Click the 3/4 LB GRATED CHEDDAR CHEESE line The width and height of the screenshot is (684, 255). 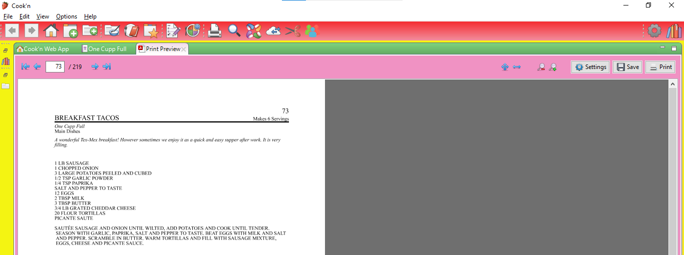click(95, 208)
